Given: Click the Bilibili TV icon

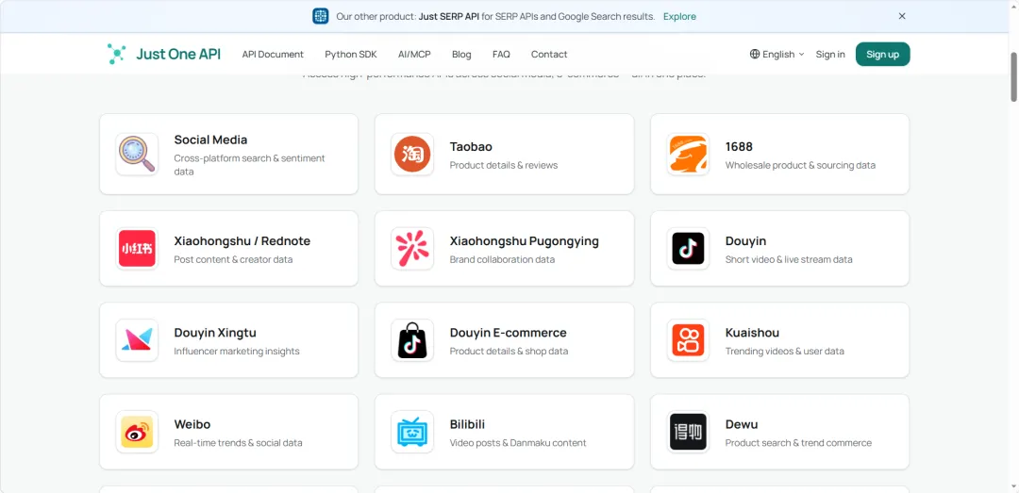Looking at the screenshot, I should click(412, 432).
